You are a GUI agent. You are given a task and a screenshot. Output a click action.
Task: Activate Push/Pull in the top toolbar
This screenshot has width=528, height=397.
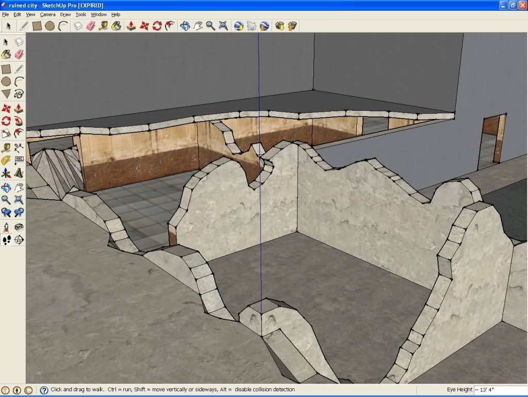pyautogui.click(x=131, y=26)
